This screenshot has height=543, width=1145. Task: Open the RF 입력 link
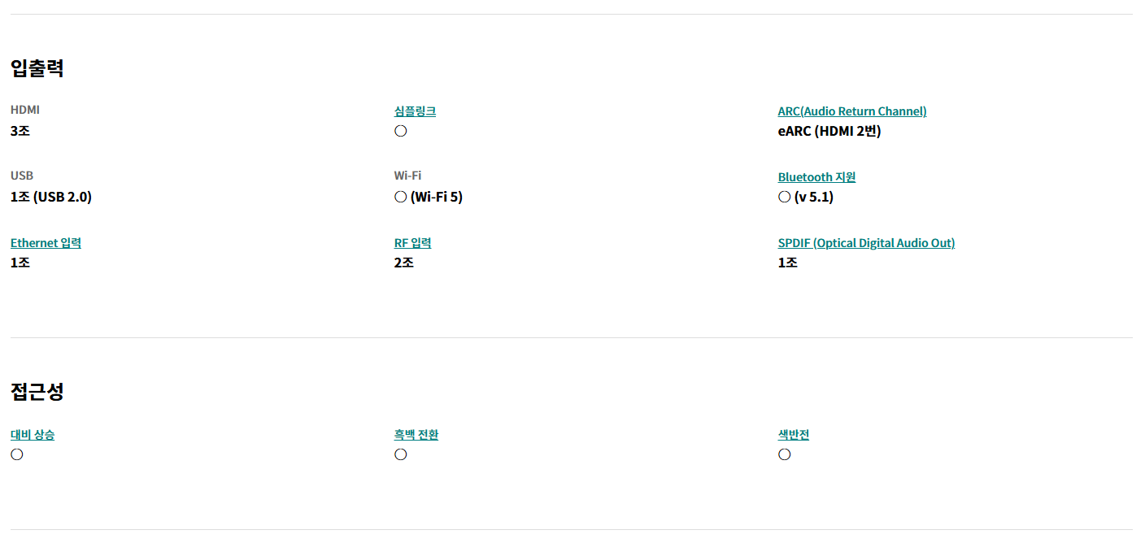[x=412, y=243]
